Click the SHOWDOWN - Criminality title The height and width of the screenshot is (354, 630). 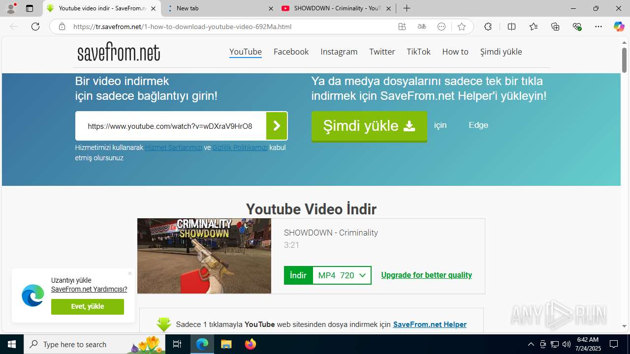click(331, 233)
